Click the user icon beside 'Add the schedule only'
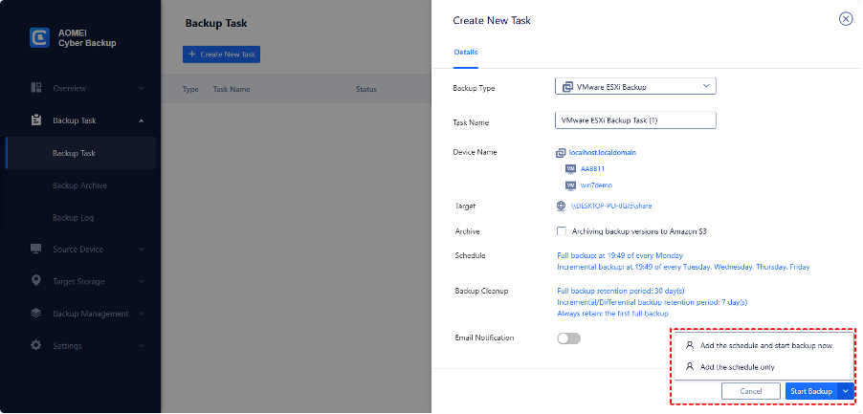This screenshot has width=863, height=414. click(x=690, y=366)
